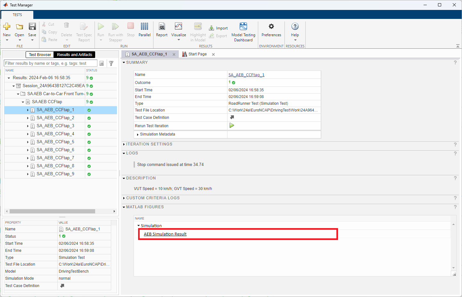Viewport: 462px width, 297px height.
Task: Open the Save dropdown arrow
Action: 32,40
